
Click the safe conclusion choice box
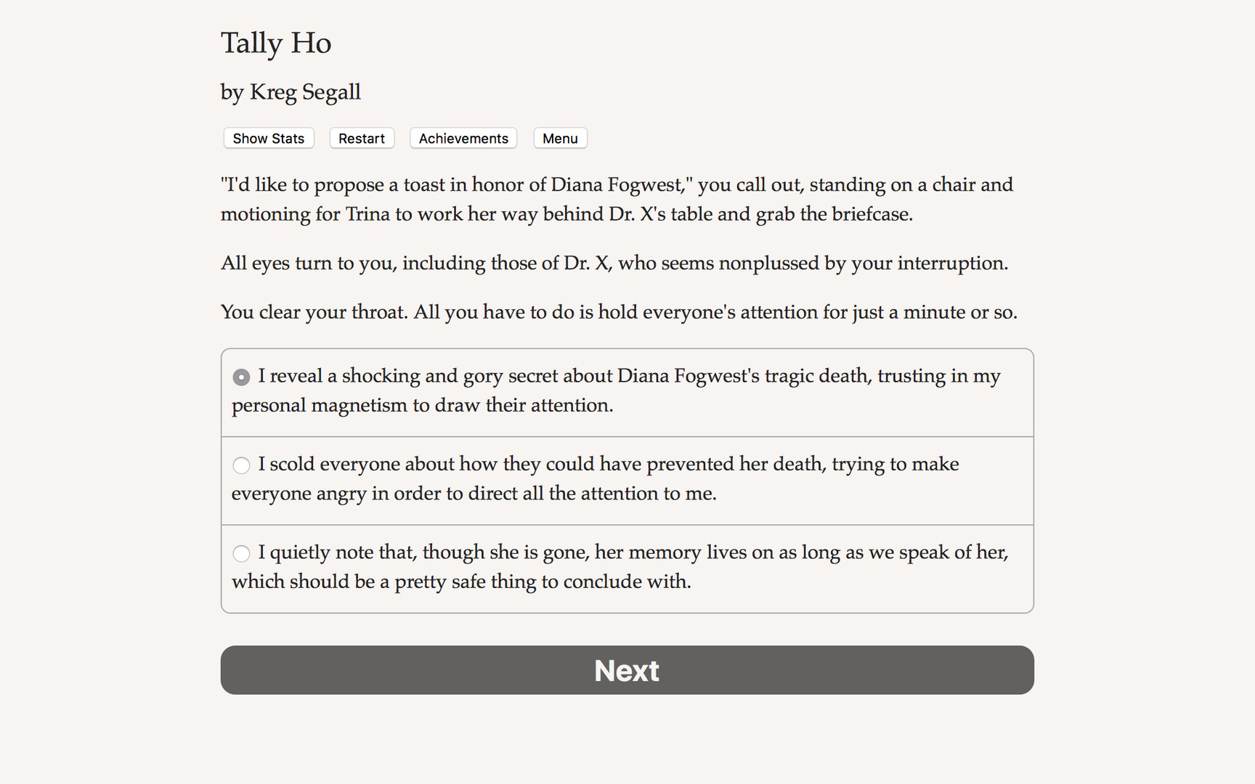[x=626, y=568]
